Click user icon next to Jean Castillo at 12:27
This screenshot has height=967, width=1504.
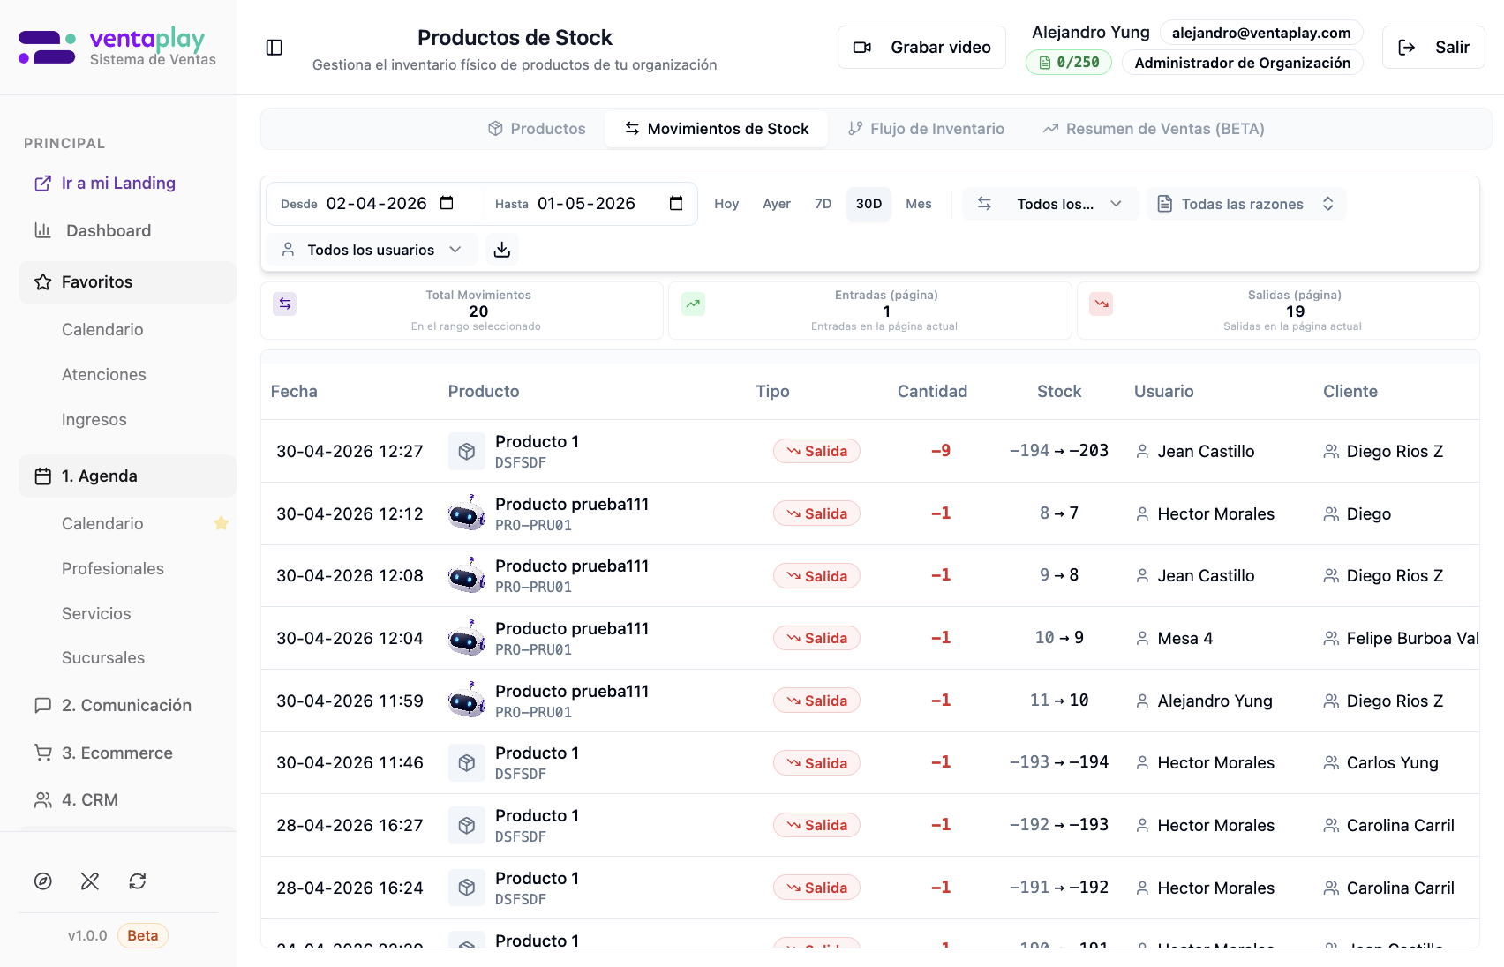[x=1142, y=452]
